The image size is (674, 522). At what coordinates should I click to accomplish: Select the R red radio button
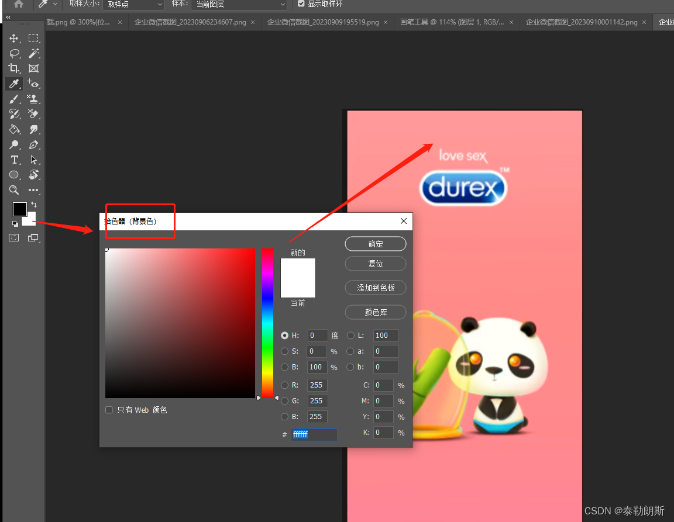[x=284, y=385]
